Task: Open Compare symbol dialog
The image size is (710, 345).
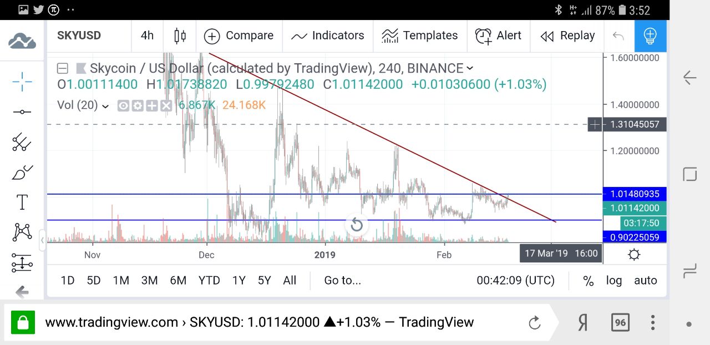Action: (x=239, y=36)
